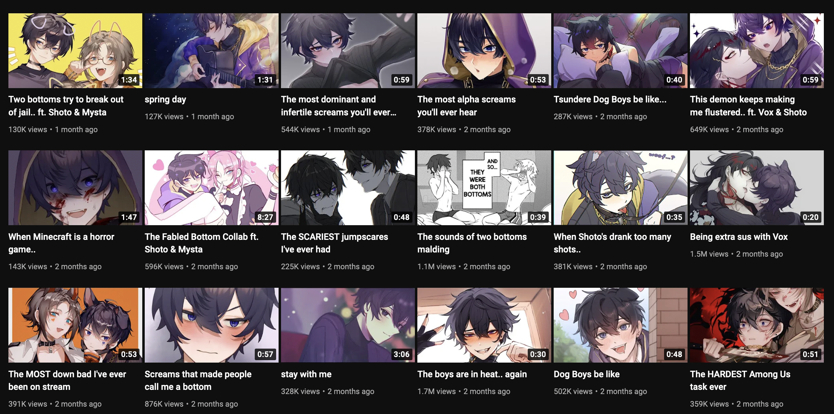Viewport: 834px width, 414px height.
Task: Open the 0:20 duration Vox video thumbnail
Action: click(x=757, y=188)
